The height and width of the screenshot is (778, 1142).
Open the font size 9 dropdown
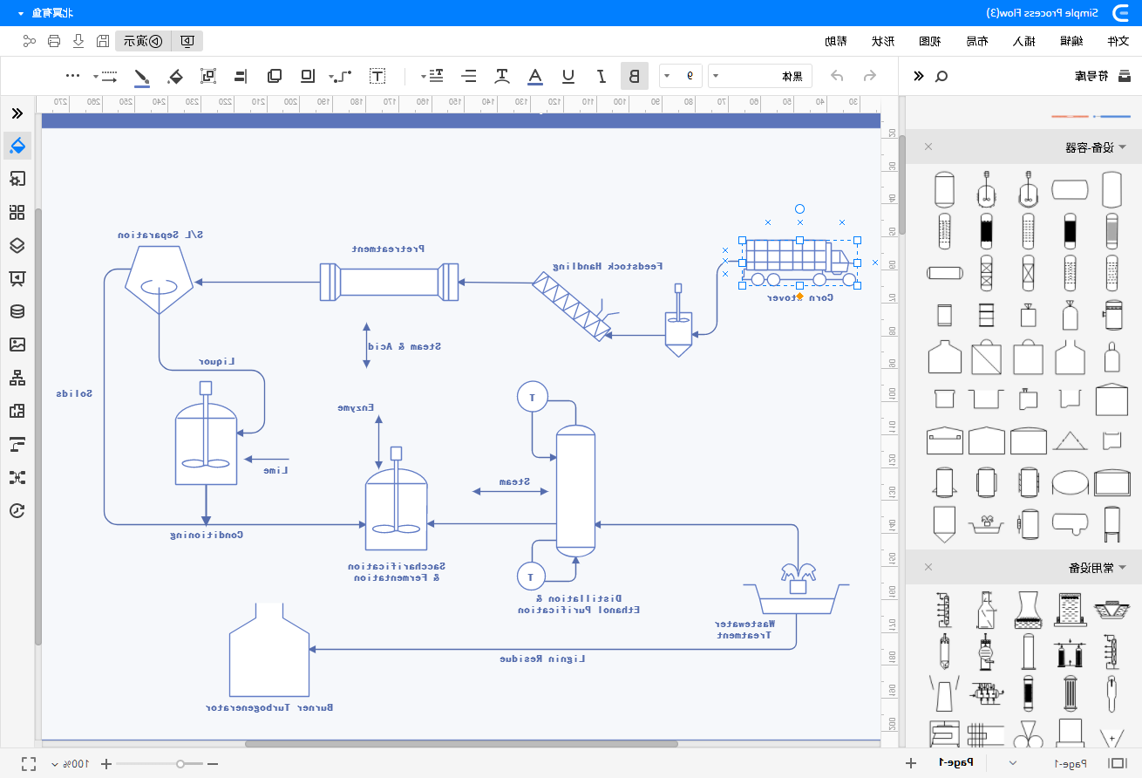pyautogui.click(x=681, y=76)
